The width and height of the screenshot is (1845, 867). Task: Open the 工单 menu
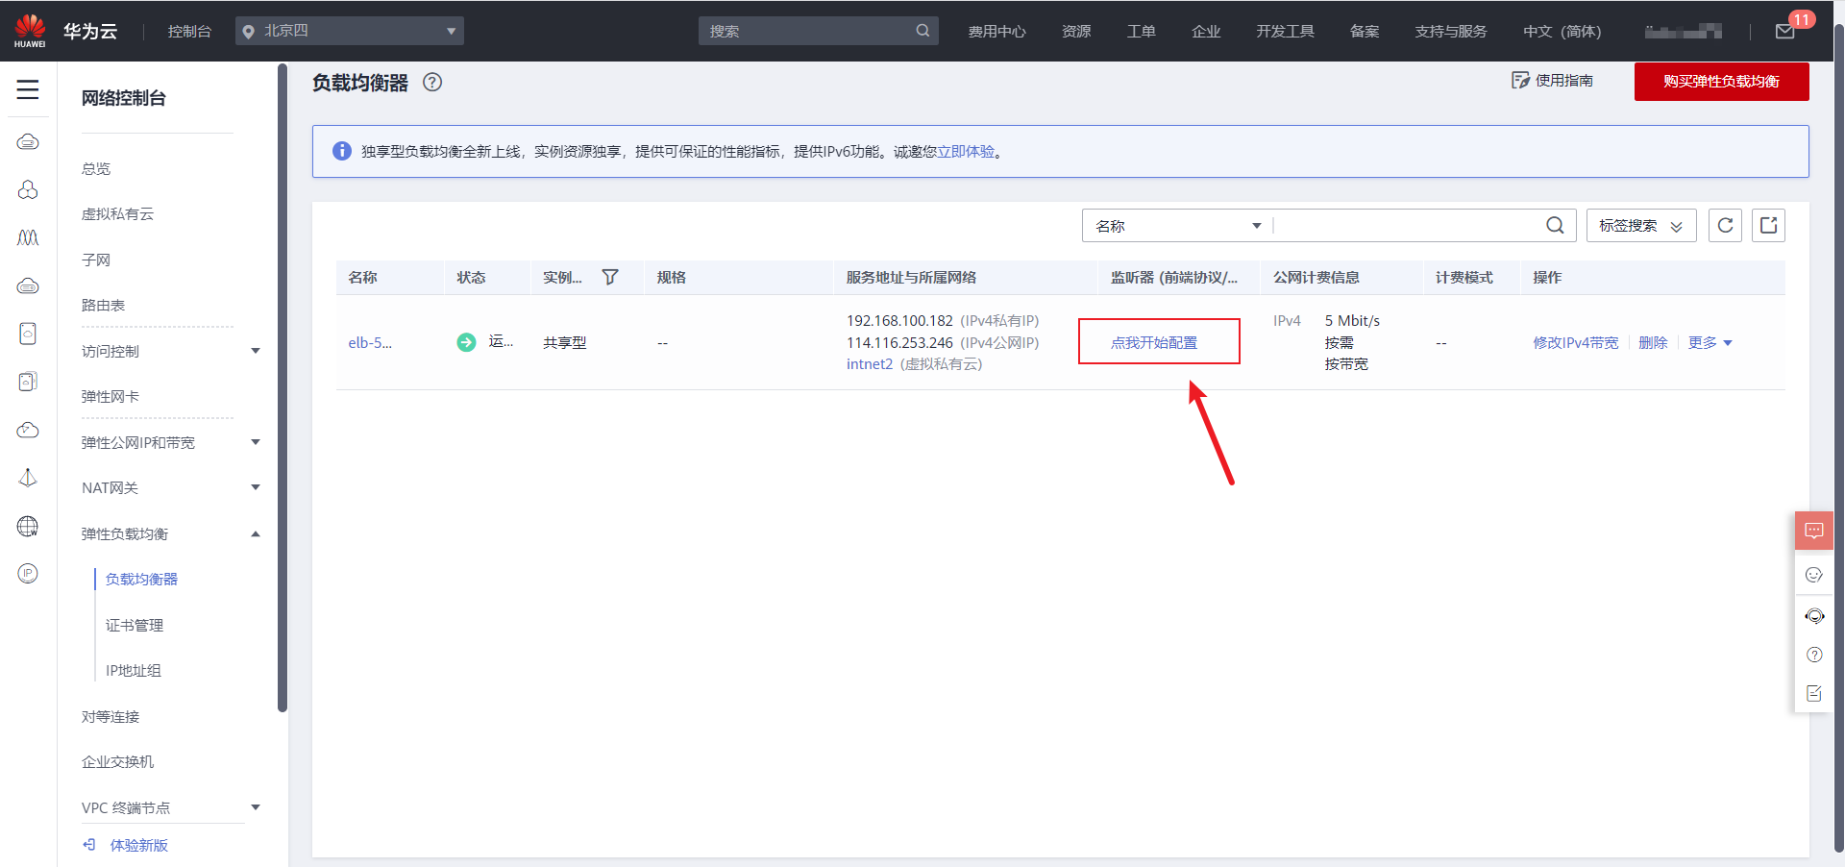[1142, 31]
